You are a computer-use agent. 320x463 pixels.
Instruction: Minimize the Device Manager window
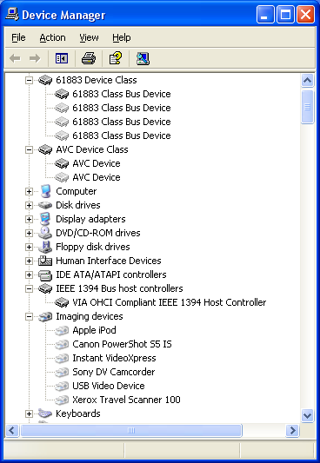[x=265, y=15]
